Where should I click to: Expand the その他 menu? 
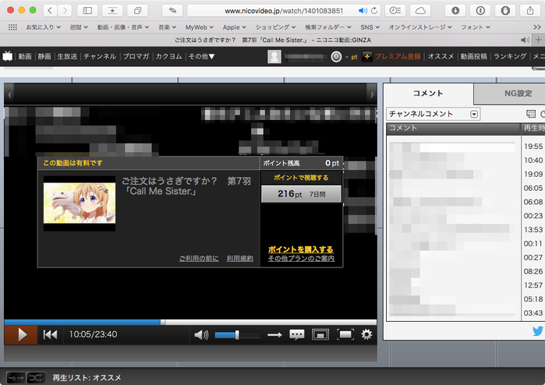(202, 56)
